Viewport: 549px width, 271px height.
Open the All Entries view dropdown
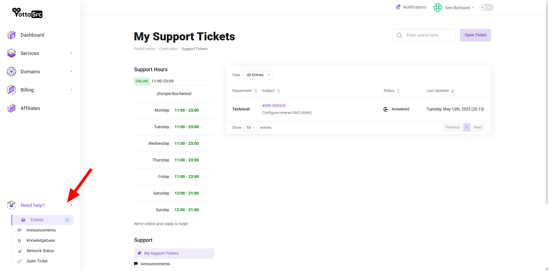click(258, 75)
